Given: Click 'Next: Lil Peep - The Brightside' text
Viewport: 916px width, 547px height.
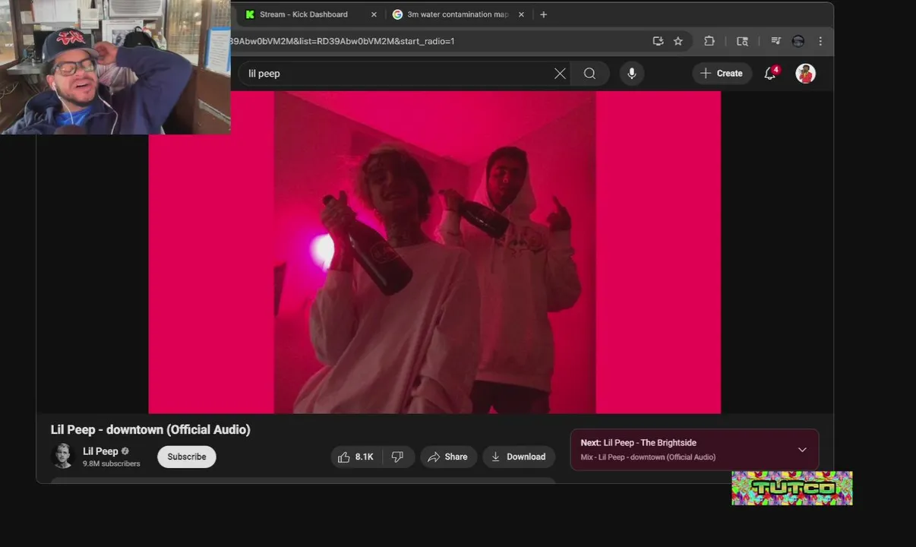Looking at the screenshot, I should tap(638, 443).
